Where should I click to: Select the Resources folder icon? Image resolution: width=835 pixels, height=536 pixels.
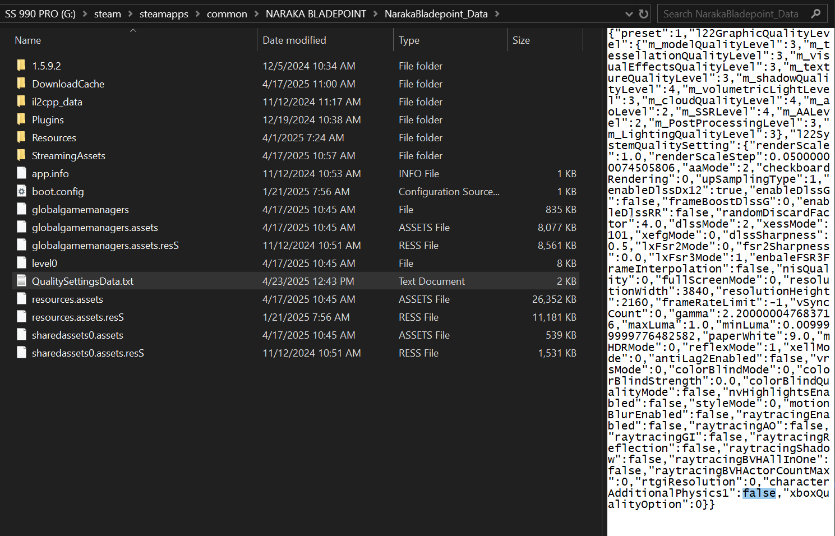pos(21,137)
